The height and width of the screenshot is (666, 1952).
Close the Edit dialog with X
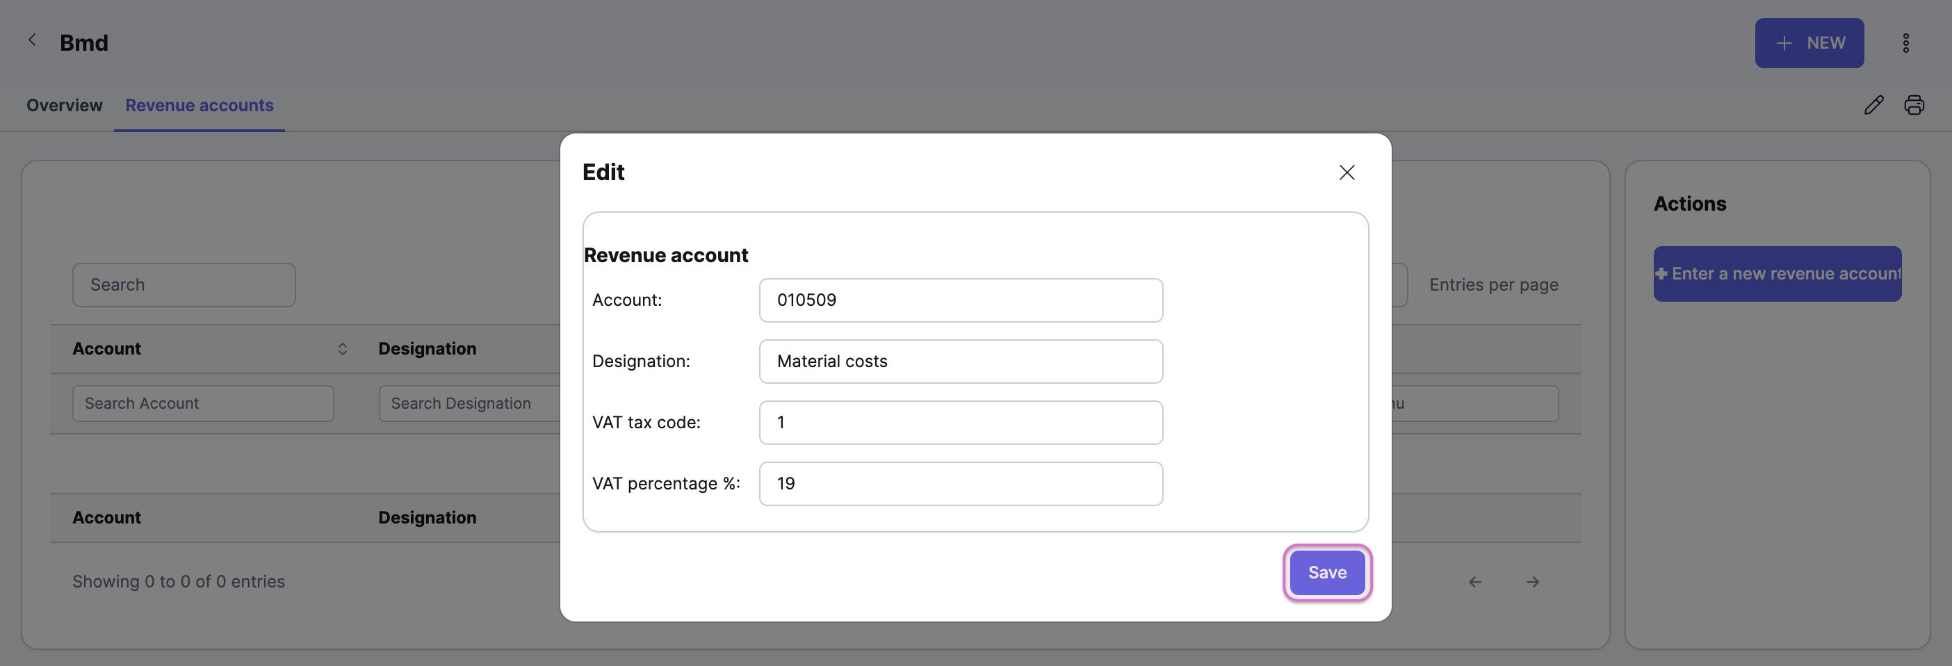pos(1347,172)
